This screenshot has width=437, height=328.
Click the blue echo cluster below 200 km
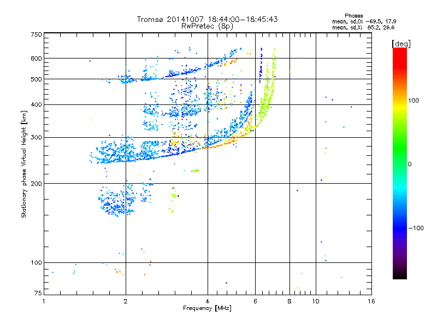click(x=117, y=201)
